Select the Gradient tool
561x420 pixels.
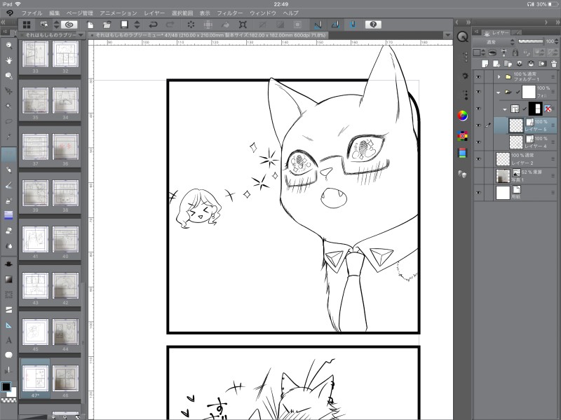tap(9, 279)
